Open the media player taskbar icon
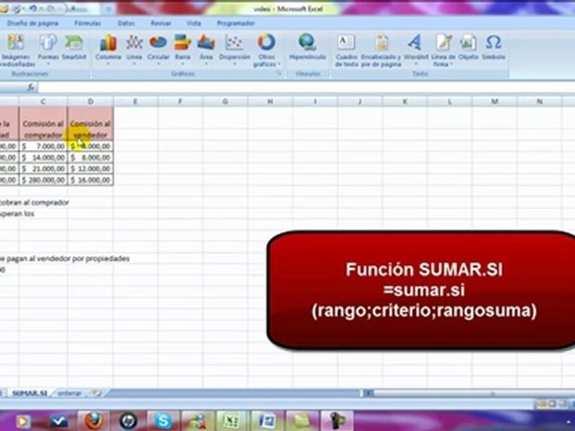575x431 pixels. pyautogui.click(x=23, y=421)
